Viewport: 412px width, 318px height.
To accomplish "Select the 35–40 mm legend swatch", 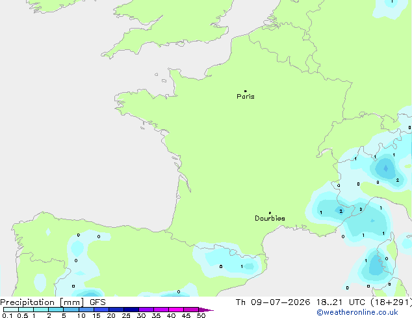I will [161, 310].
